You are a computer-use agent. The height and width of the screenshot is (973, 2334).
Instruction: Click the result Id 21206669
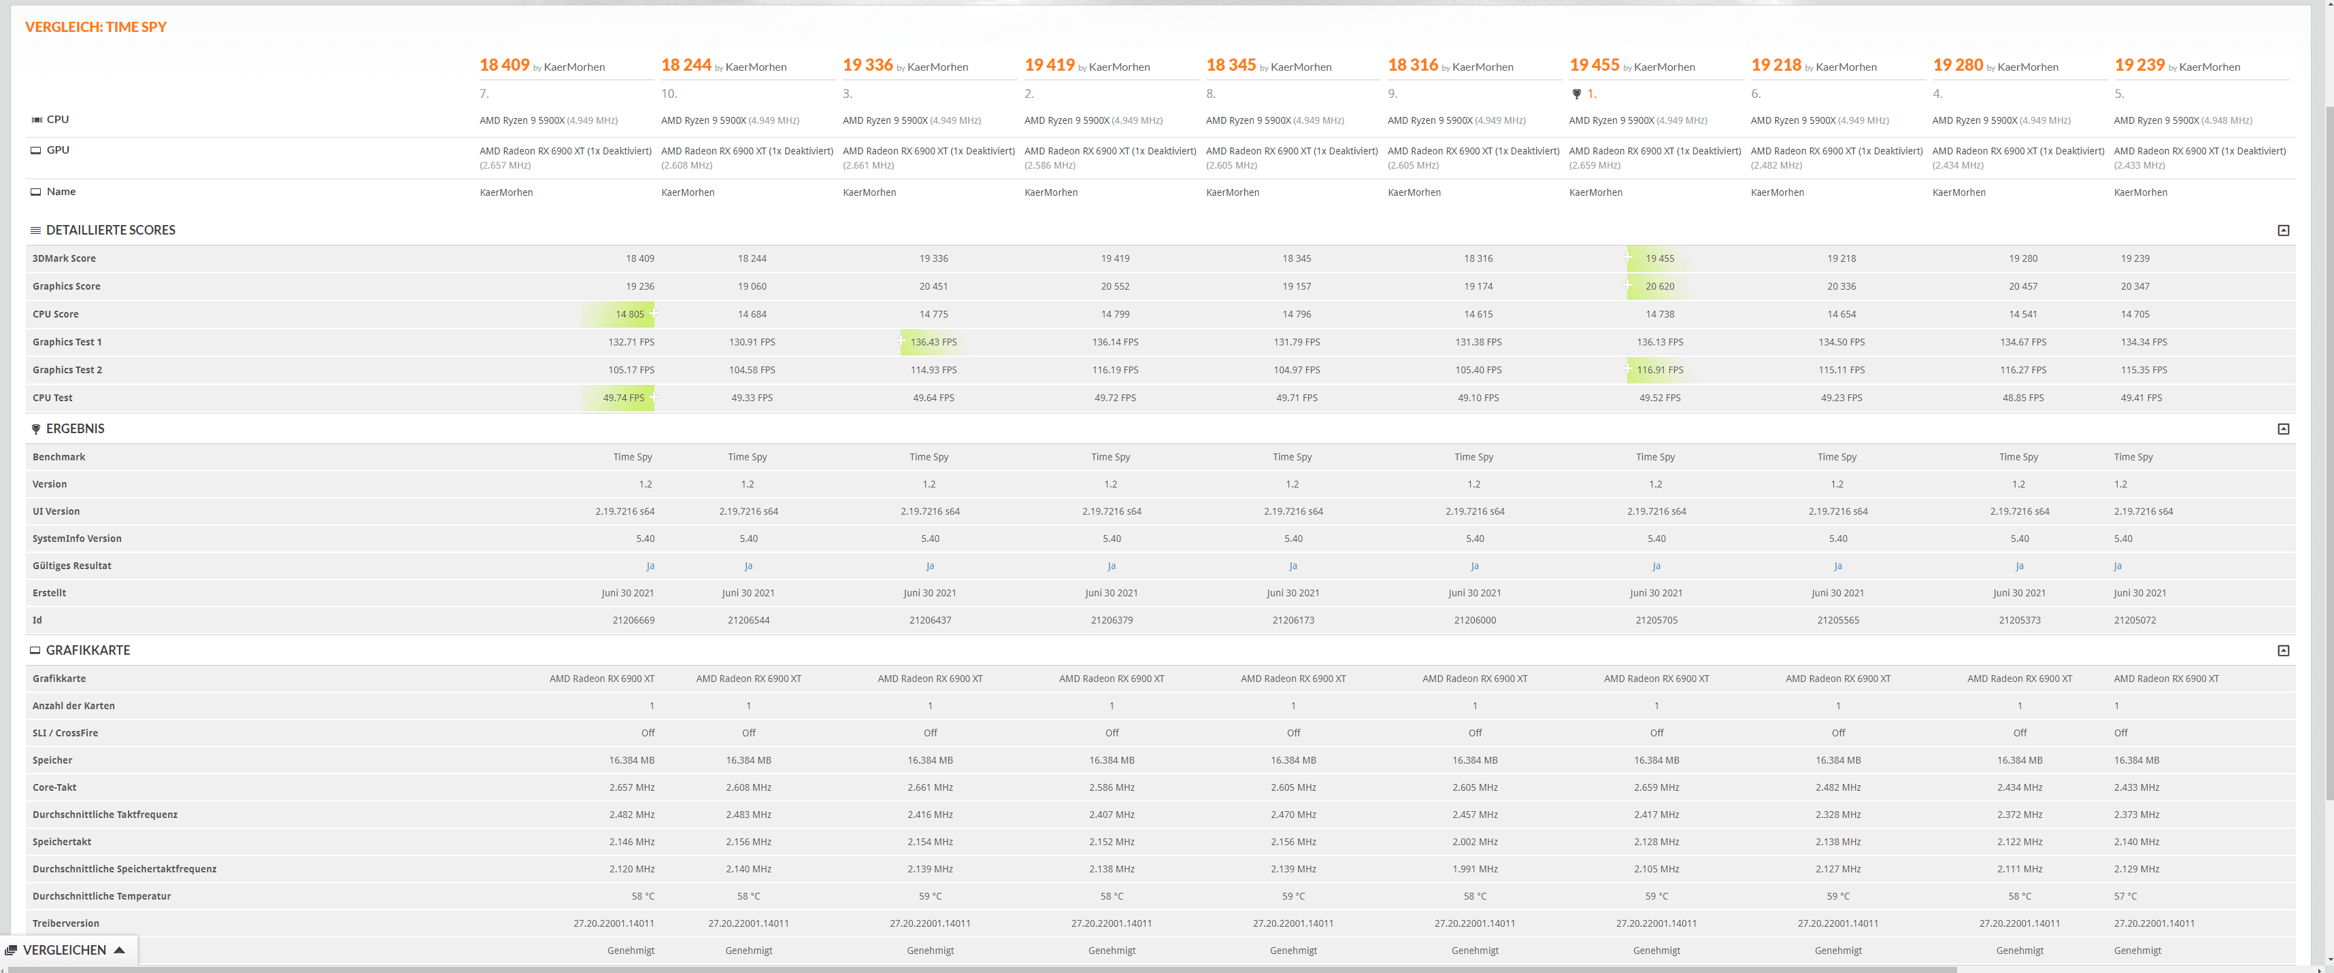coord(633,621)
